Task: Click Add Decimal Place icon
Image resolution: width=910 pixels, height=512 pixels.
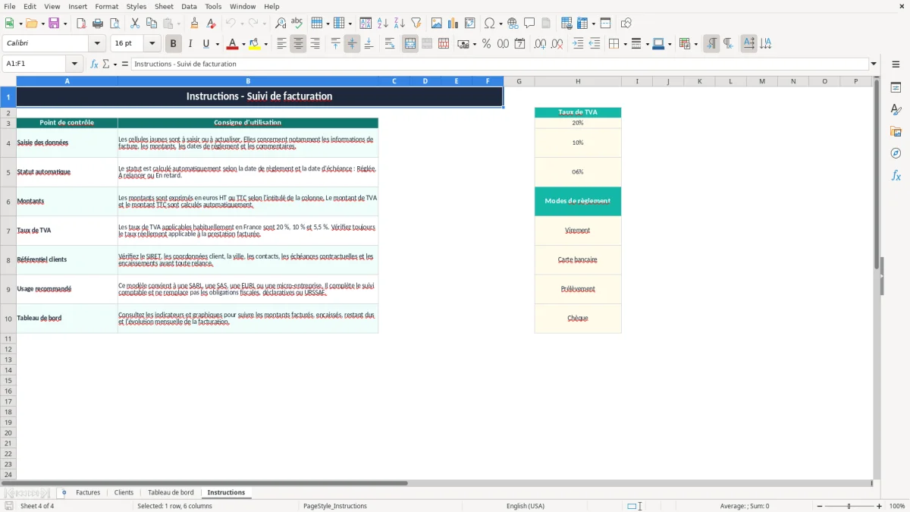Action: (540, 44)
